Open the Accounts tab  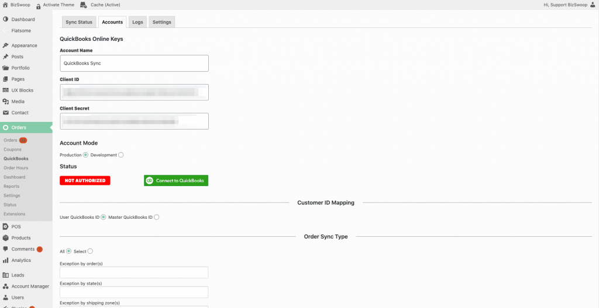pyautogui.click(x=112, y=22)
